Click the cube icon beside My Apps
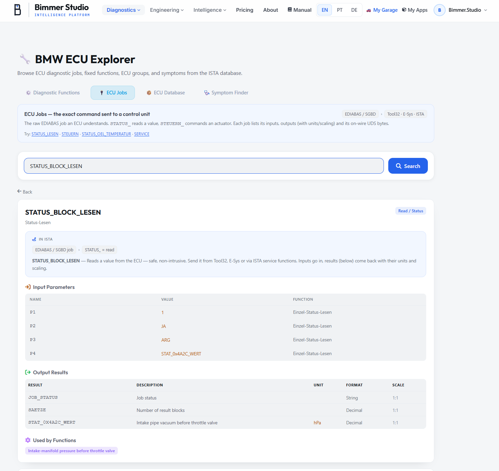The image size is (499, 471). pyautogui.click(x=404, y=10)
